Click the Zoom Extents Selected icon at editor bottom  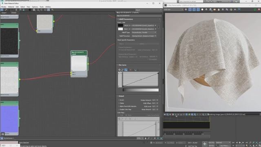158,138
